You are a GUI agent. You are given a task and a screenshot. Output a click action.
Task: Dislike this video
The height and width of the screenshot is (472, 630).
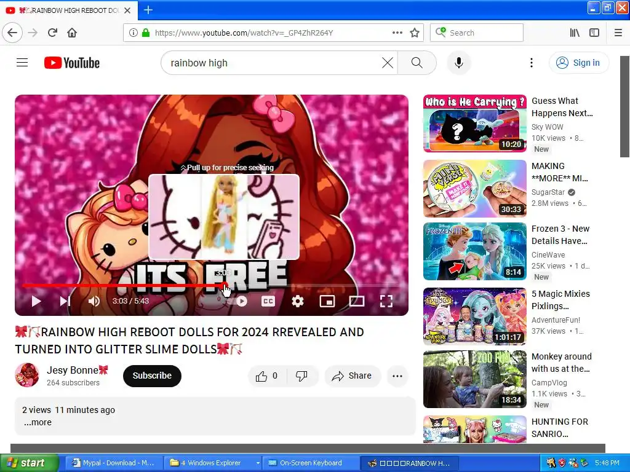click(x=301, y=376)
